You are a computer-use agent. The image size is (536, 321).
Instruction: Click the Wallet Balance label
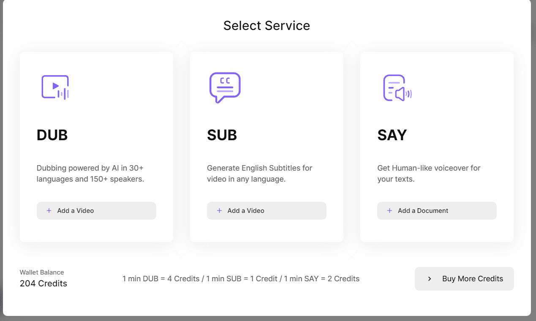coord(42,272)
